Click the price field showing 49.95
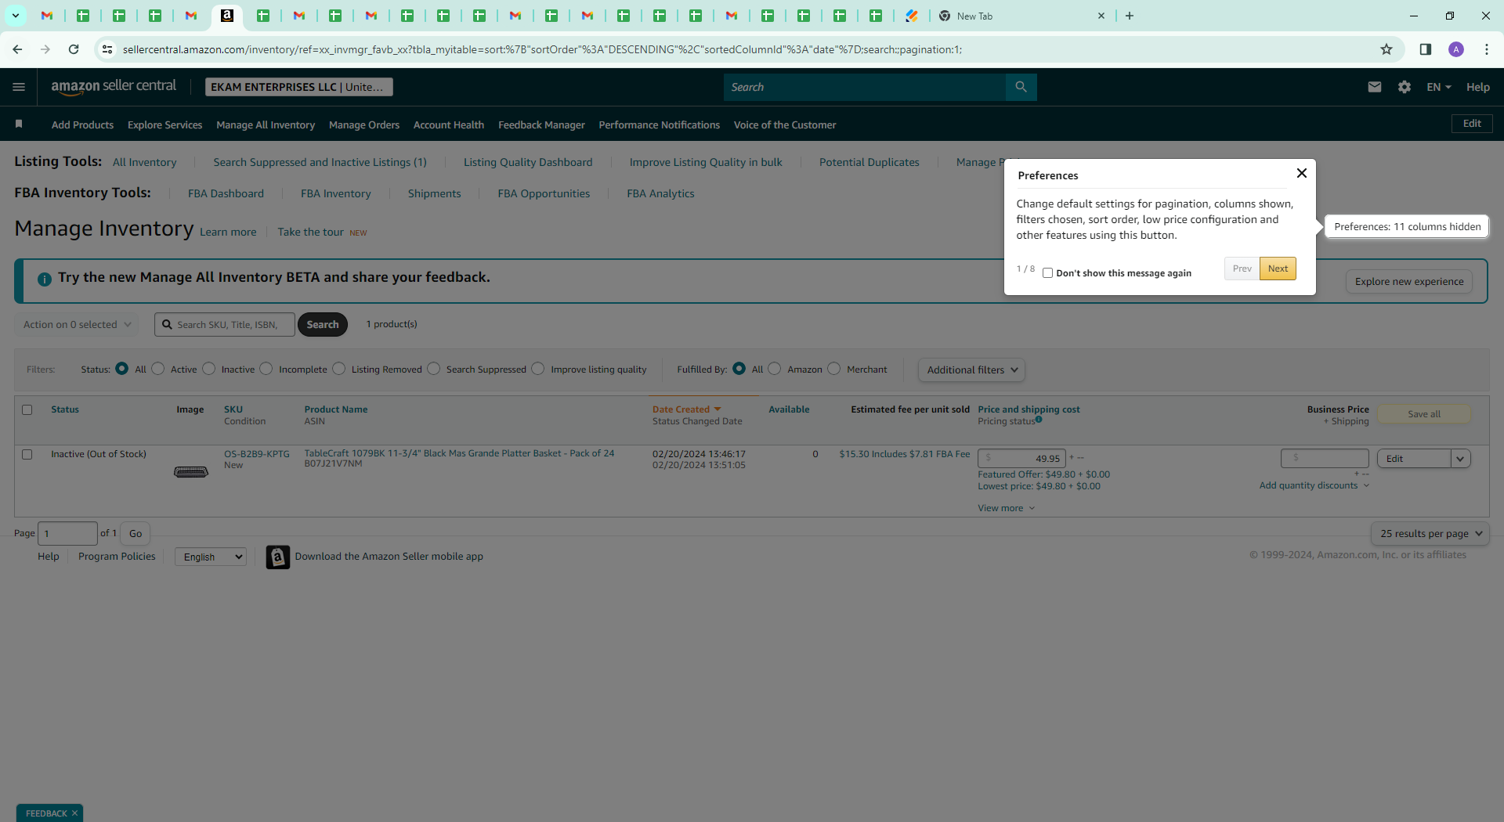1504x822 pixels. pyautogui.click(x=1021, y=459)
